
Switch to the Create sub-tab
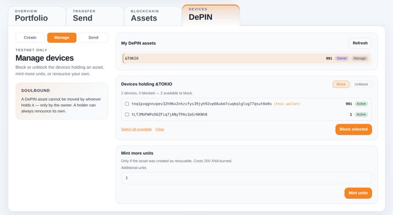[x=30, y=38]
